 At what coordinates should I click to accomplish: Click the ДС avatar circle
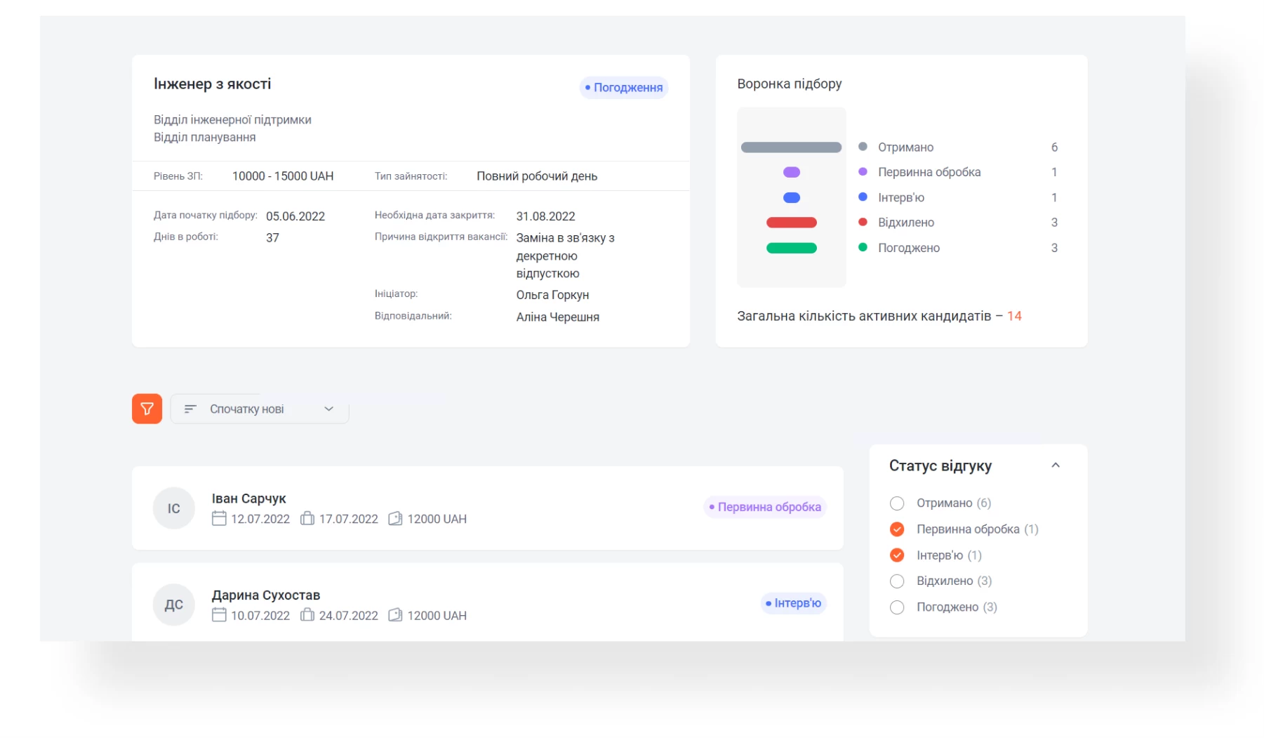173,605
